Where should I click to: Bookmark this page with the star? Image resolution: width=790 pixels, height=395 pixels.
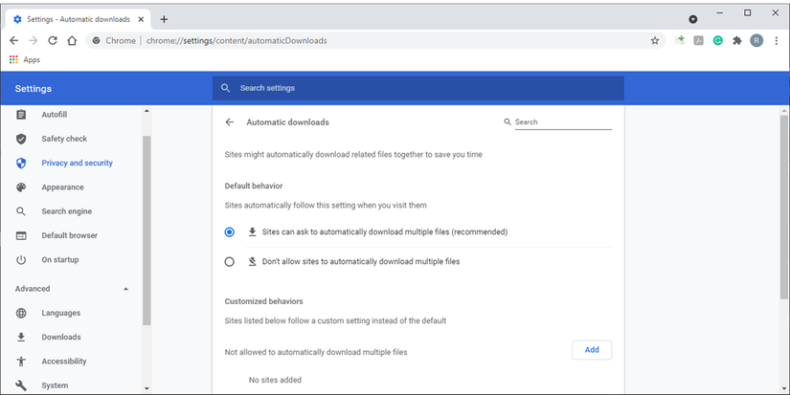654,41
